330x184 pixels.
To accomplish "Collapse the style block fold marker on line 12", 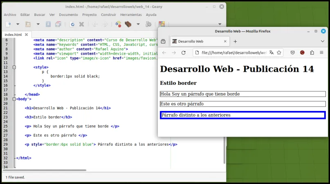I will pyautogui.click(x=14, y=67).
